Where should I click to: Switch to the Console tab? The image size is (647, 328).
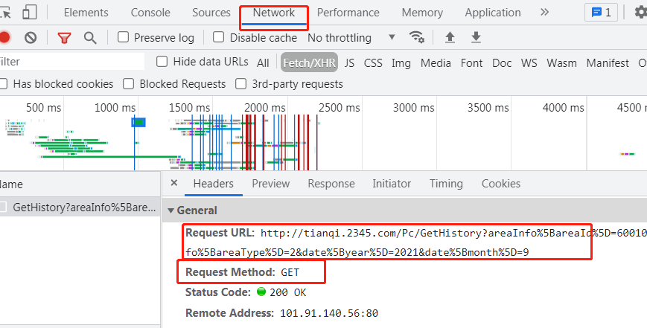click(150, 13)
